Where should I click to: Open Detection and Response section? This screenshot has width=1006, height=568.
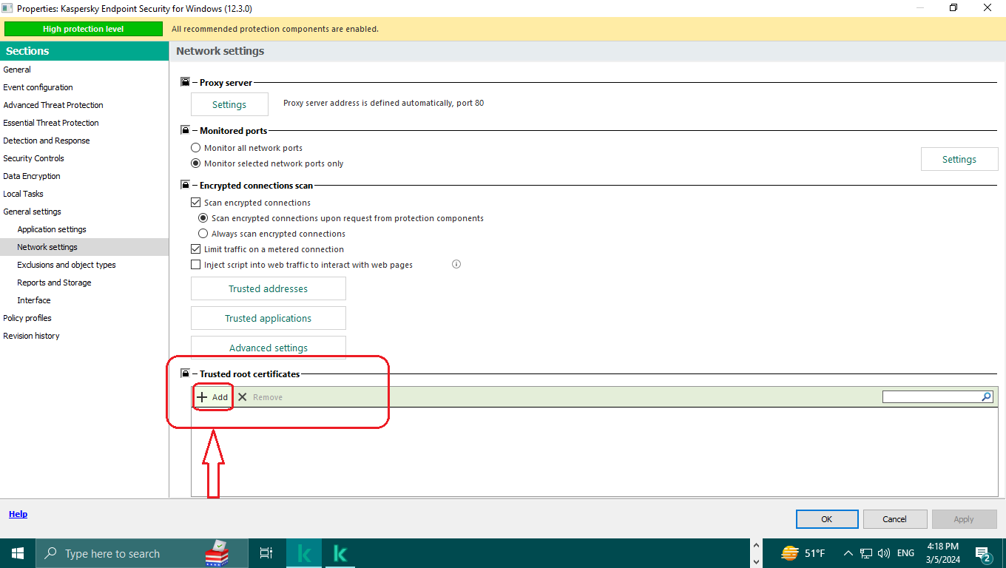click(84, 141)
